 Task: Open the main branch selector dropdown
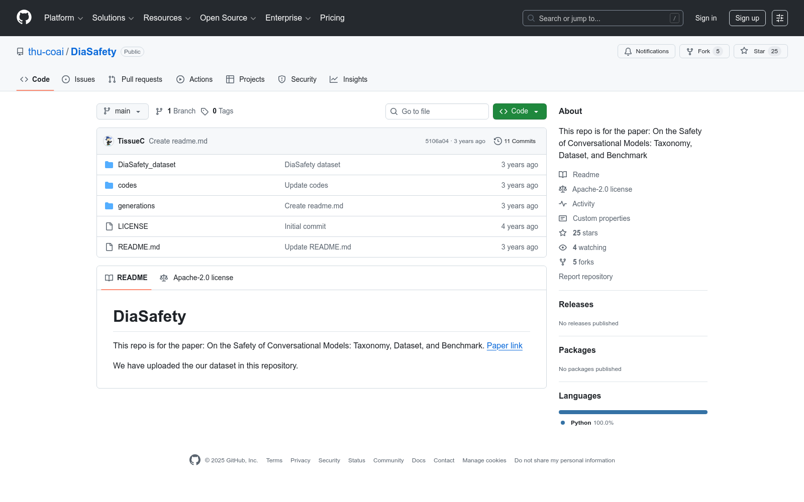coord(123,111)
